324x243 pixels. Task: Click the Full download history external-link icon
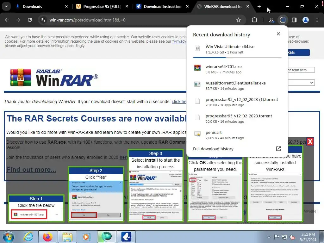point(278,149)
